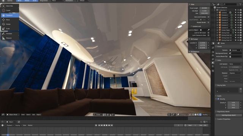Enable the Render Border checkbox
Screen dimensions: 243x136
coord(208,22)
